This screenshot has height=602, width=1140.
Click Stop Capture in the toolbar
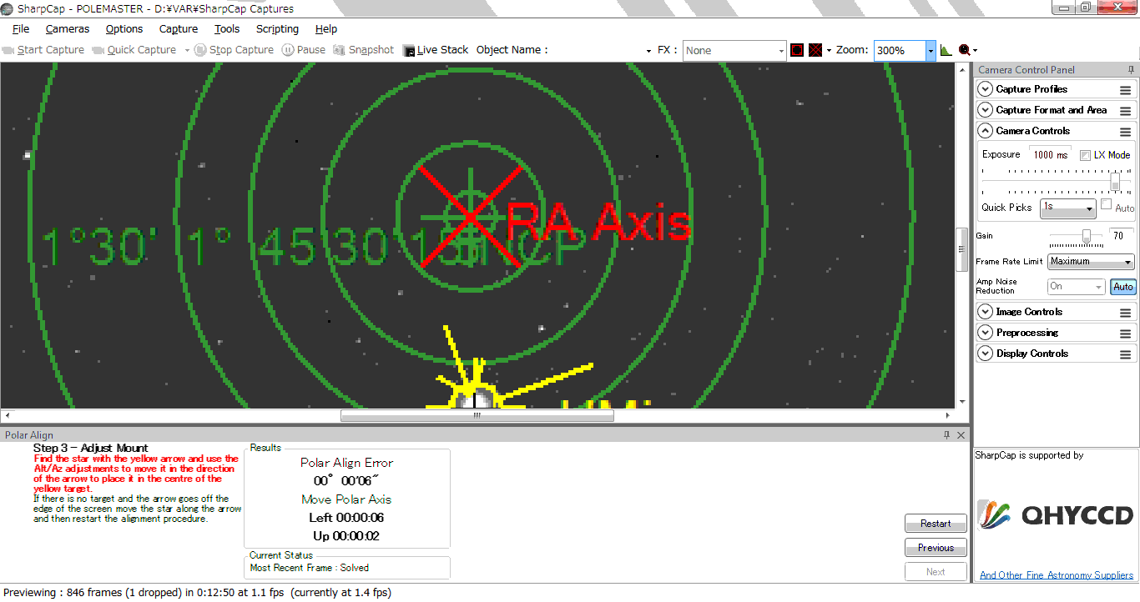[234, 50]
